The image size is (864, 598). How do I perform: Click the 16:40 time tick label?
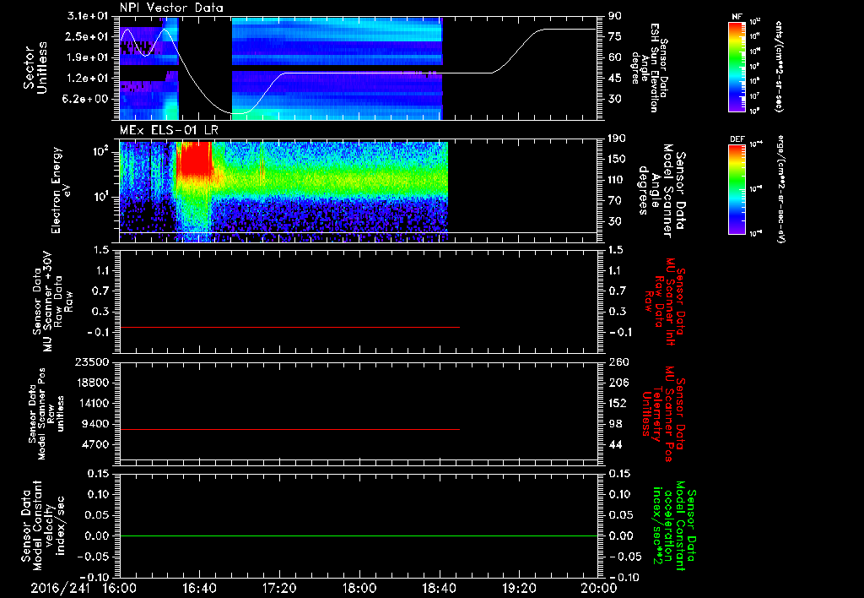coord(199,588)
